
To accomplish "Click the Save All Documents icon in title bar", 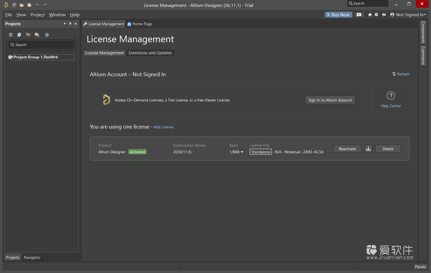I will coord(14,5).
